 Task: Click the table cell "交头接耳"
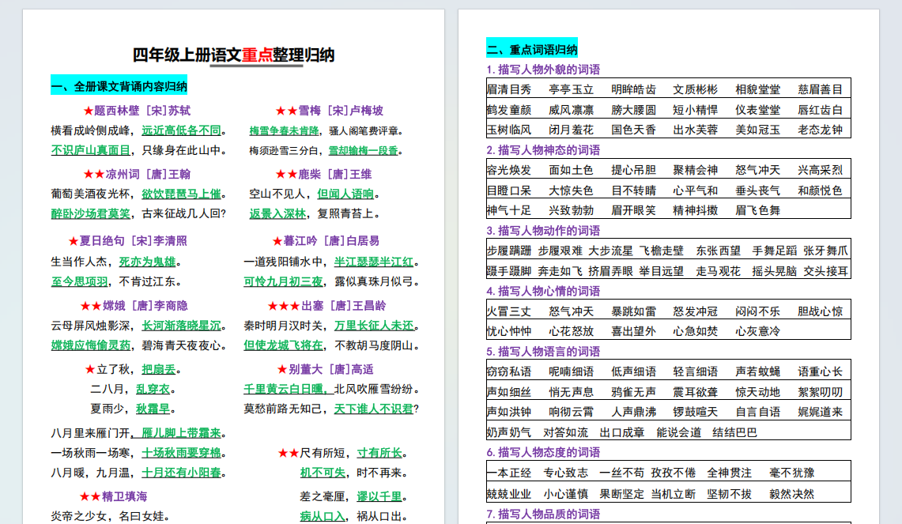point(826,271)
